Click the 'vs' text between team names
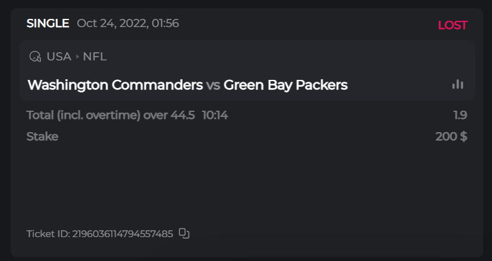 point(213,85)
